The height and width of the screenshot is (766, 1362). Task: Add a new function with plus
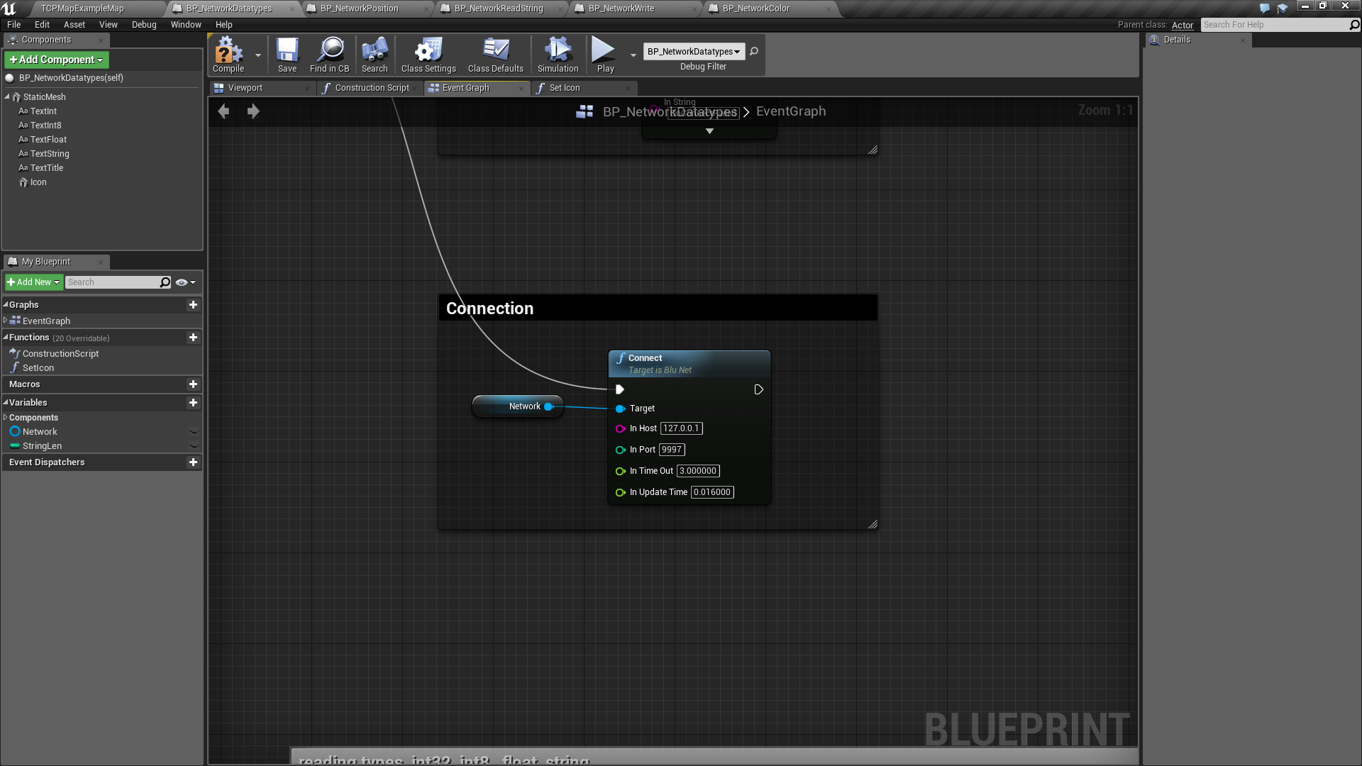[193, 338]
